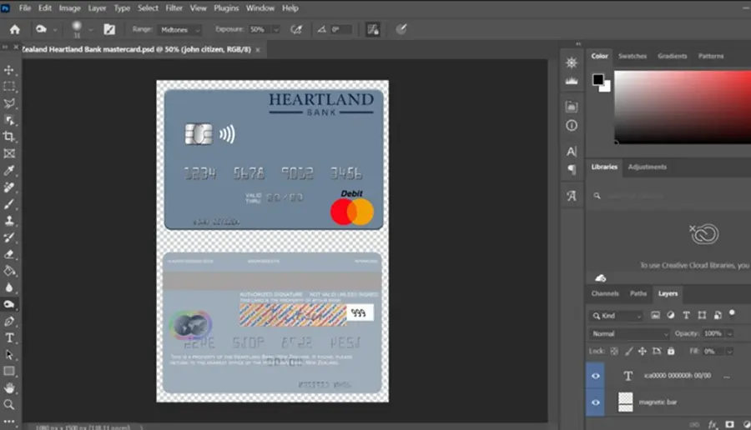The width and height of the screenshot is (751, 430).
Task: Select the Horizontal Type tool
Action: (x=9, y=337)
